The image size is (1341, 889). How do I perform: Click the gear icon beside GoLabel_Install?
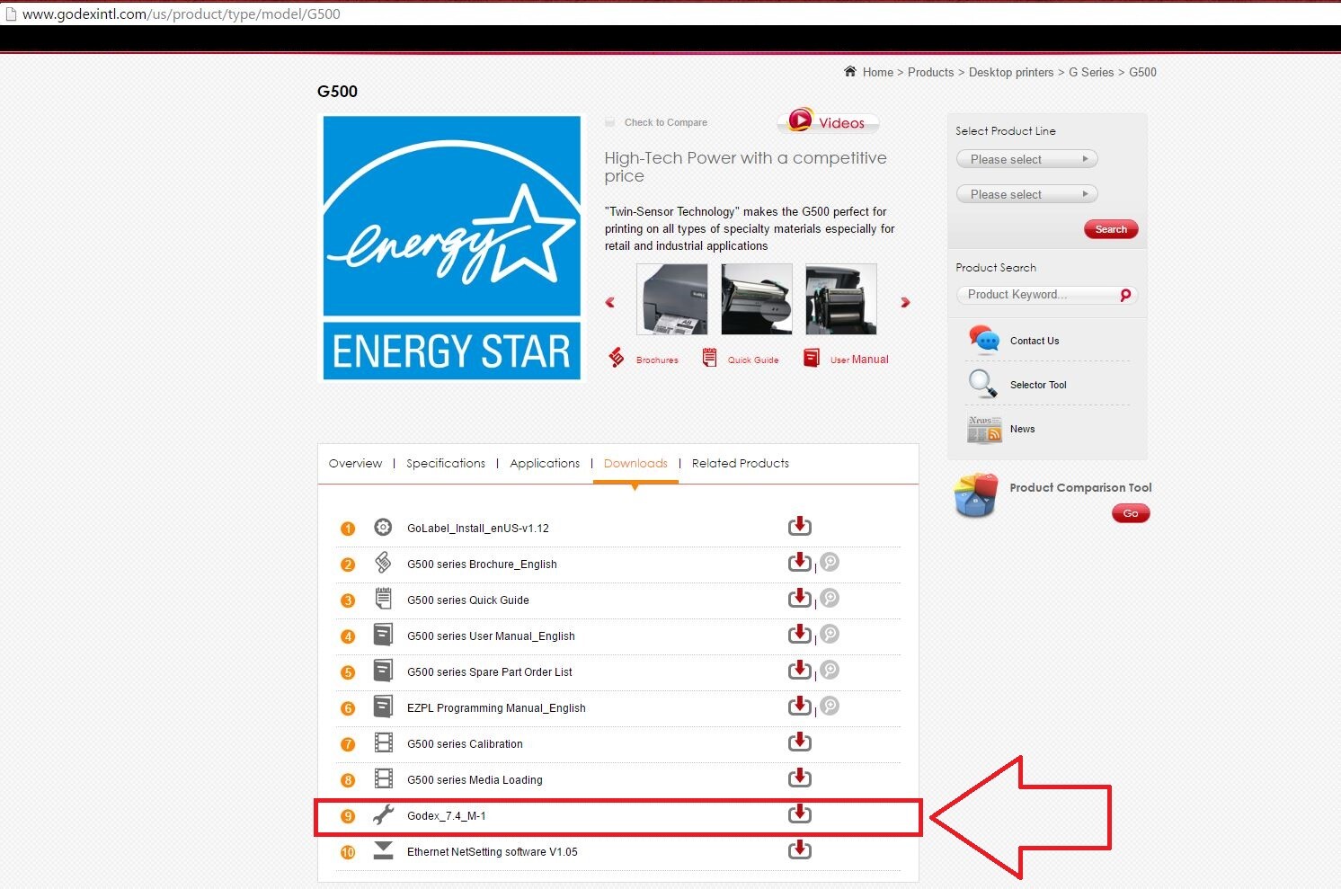pyautogui.click(x=383, y=527)
